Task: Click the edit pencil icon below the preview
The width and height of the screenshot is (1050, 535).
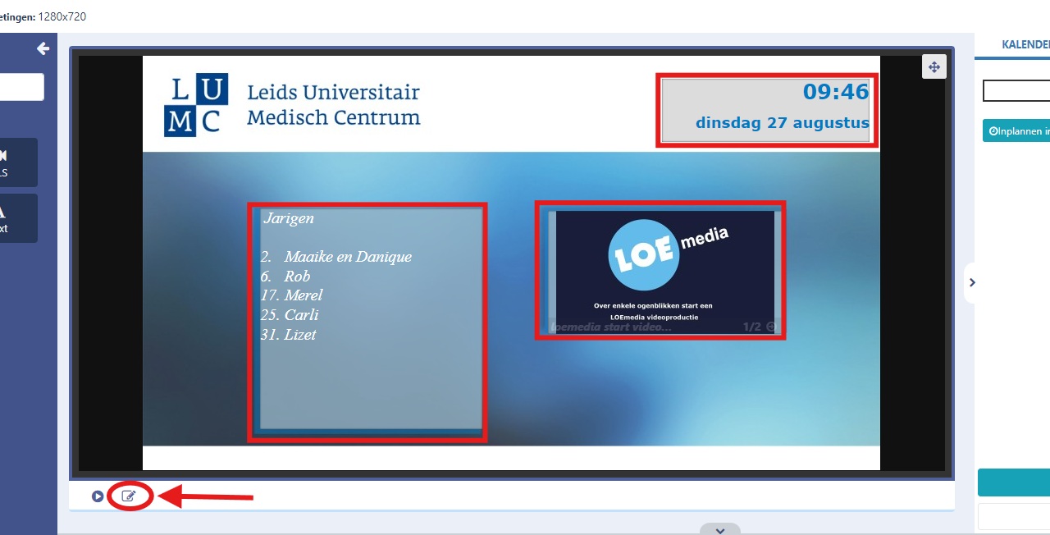Action: pos(129,496)
